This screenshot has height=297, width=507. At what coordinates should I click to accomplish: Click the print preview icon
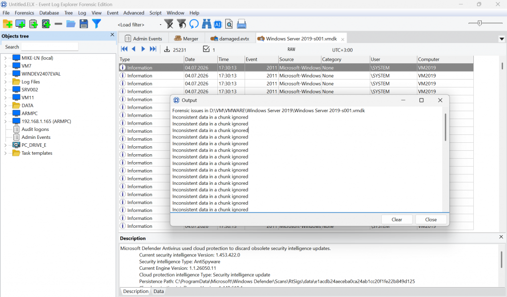pyautogui.click(x=229, y=24)
